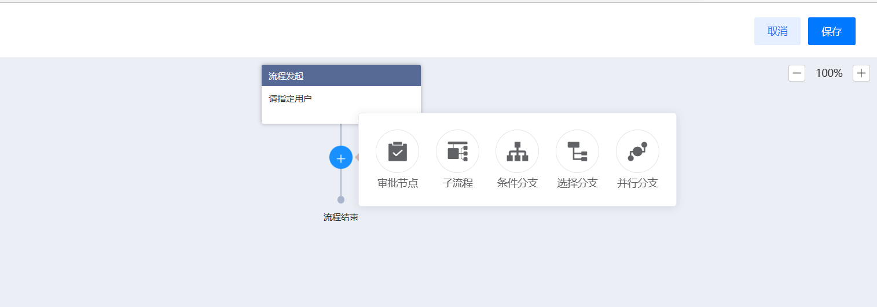Save the workflow with 保存

pos(831,31)
